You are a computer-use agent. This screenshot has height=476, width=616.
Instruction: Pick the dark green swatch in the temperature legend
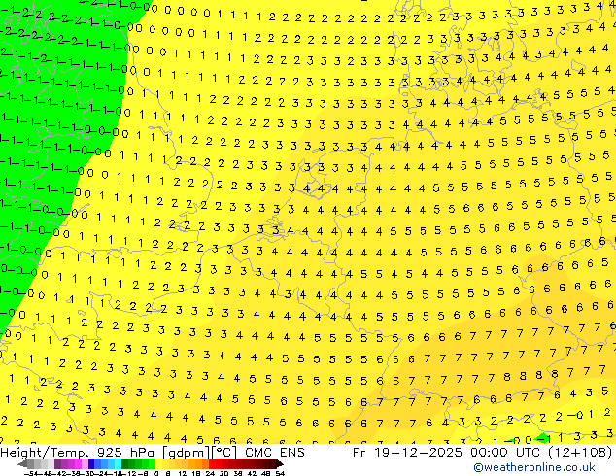(x=125, y=464)
